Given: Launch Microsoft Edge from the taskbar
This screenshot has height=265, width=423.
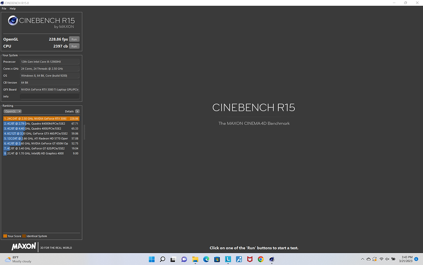Looking at the screenshot, I should pos(206,259).
